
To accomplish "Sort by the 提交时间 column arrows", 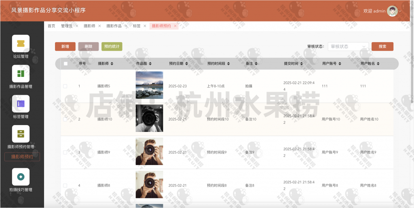I will [301, 64].
